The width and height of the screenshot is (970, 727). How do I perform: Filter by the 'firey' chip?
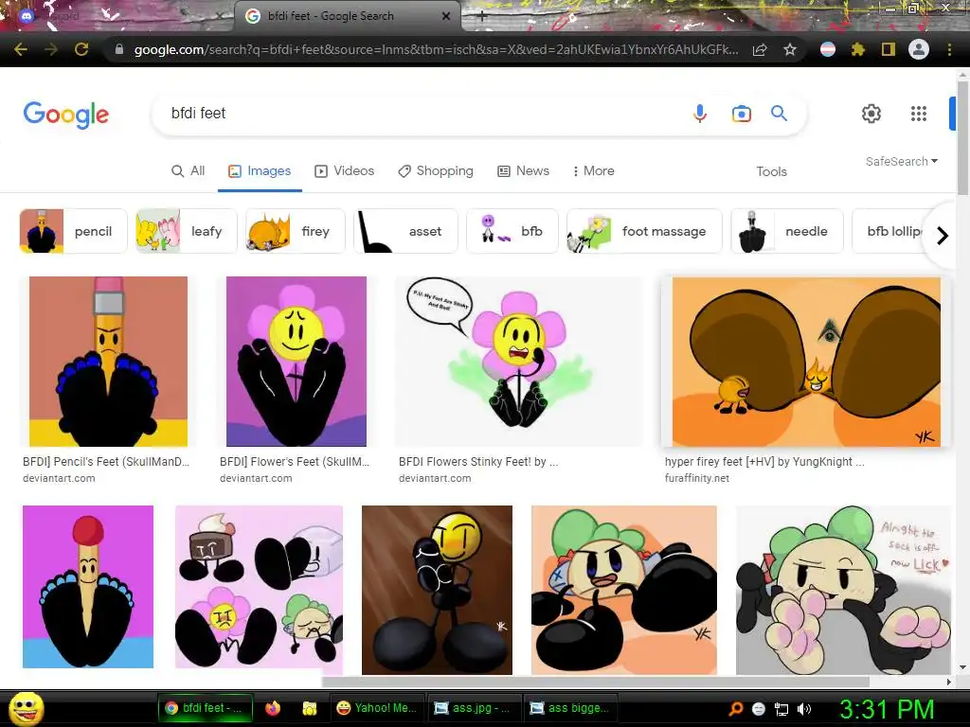click(296, 231)
